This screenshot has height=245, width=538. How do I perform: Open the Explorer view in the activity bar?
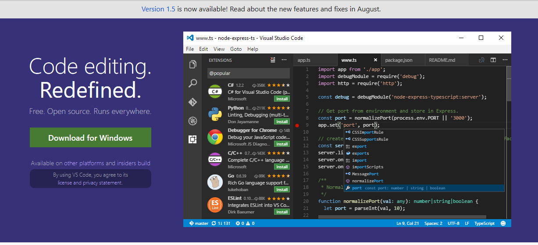[x=192, y=65]
